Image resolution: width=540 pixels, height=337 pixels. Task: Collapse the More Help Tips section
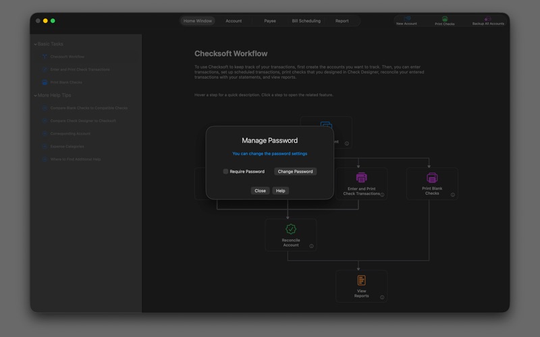36,96
